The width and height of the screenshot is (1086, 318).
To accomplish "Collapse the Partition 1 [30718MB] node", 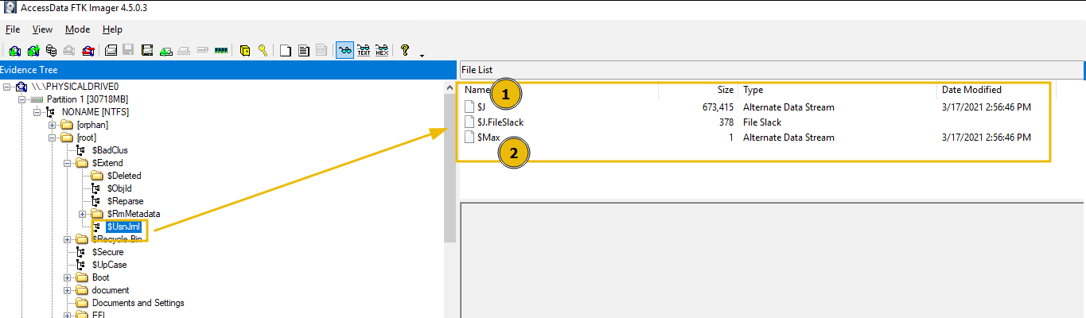I will pyautogui.click(x=23, y=99).
